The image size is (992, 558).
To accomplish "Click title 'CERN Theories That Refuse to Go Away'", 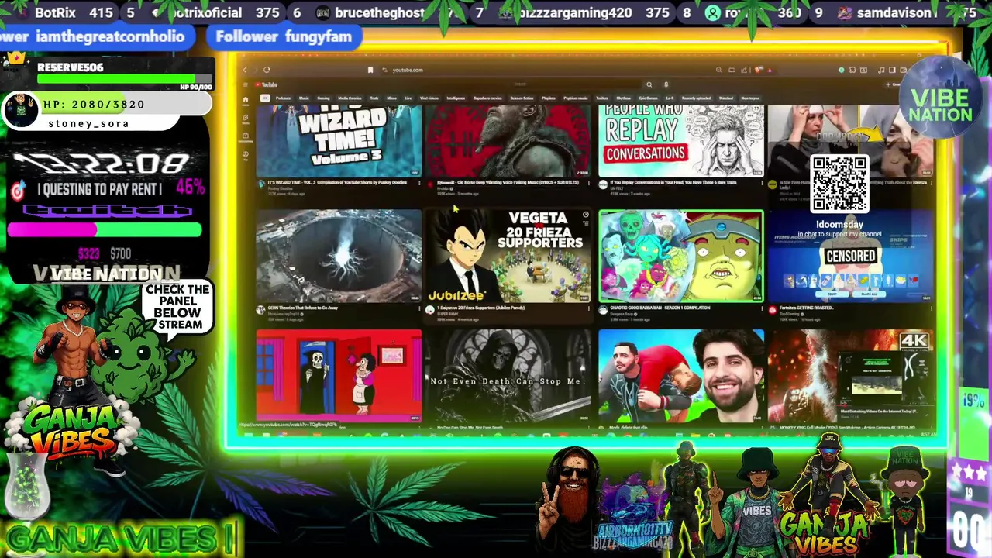I will tap(303, 308).
